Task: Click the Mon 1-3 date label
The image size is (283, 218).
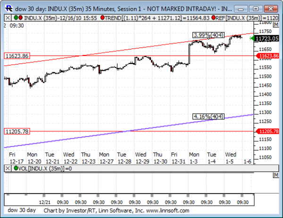Action: (194, 158)
